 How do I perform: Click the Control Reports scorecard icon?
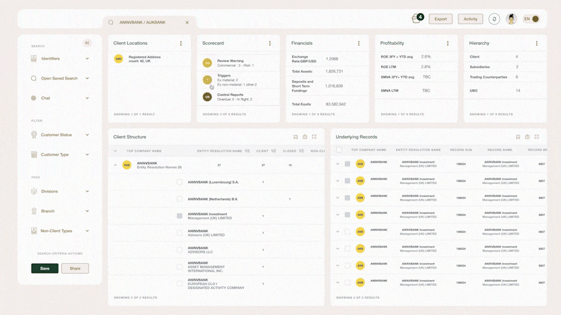[207, 97]
